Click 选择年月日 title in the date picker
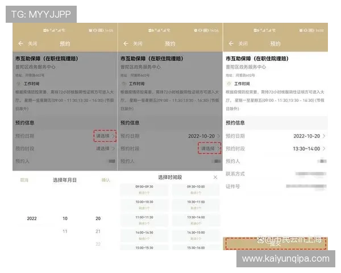The image size is (341, 273). 65,180
